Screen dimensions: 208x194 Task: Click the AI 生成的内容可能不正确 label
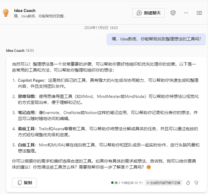pos(163,183)
